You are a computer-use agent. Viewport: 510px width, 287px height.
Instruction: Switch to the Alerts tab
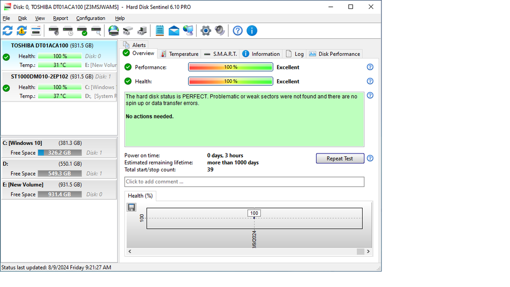point(135,45)
